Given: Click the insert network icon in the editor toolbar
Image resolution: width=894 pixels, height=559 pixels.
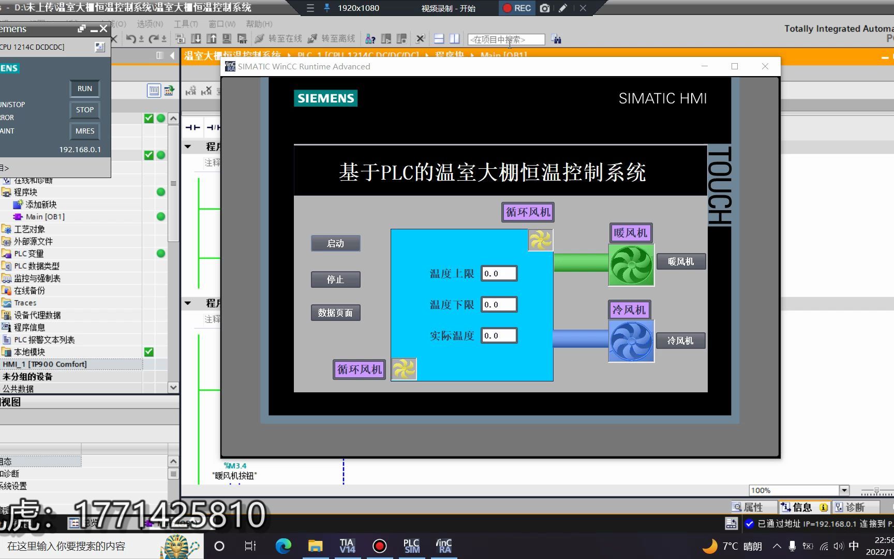Looking at the screenshot, I should (191, 91).
